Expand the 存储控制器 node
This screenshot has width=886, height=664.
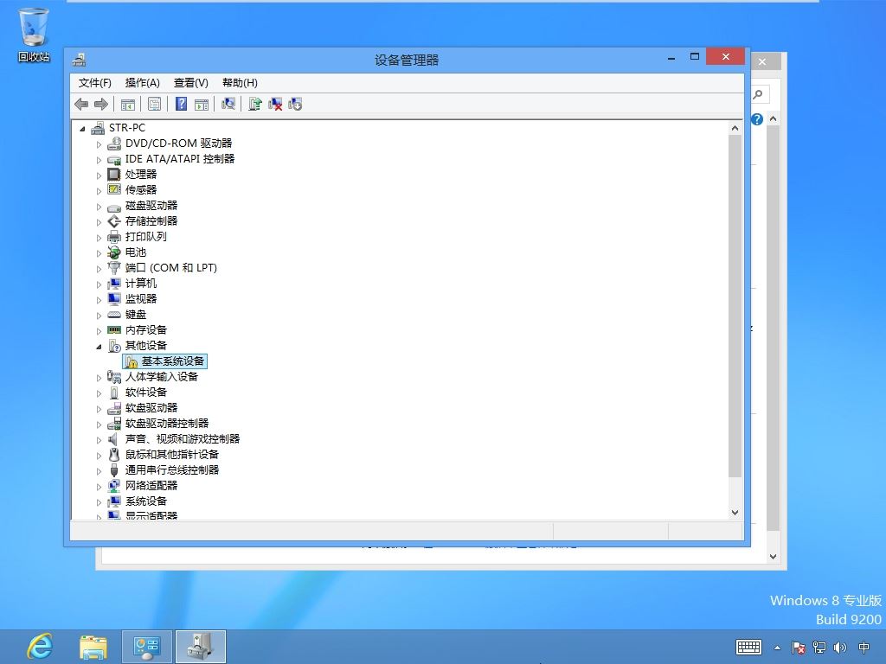99,222
